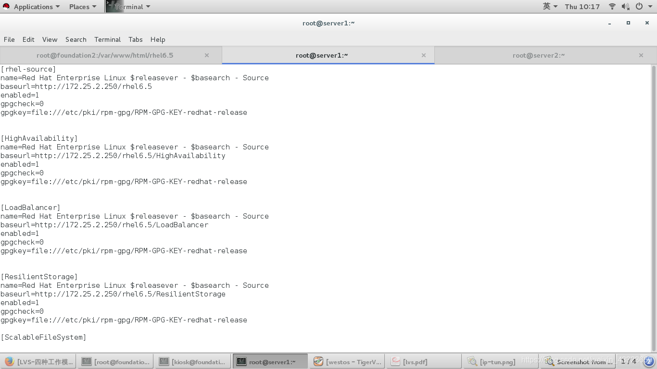Click the Firefox icon in taskbar
Image resolution: width=657 pixels, height=369 pixels.
[x=9, y=362]
